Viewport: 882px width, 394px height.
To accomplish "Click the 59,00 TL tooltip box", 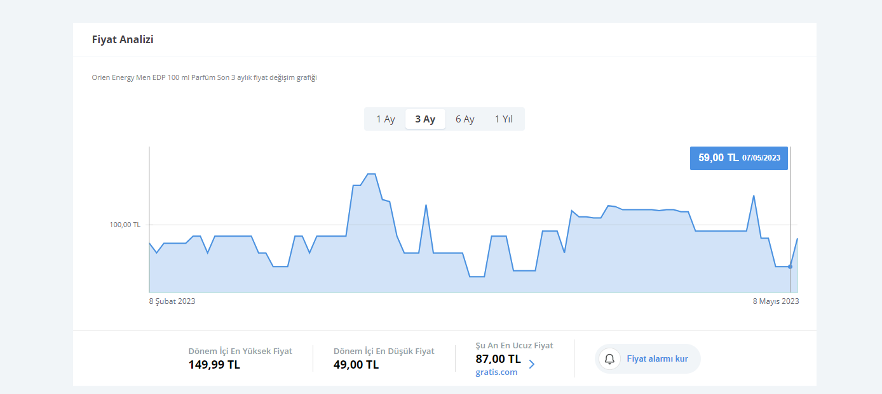I will [x=739, y=158].
